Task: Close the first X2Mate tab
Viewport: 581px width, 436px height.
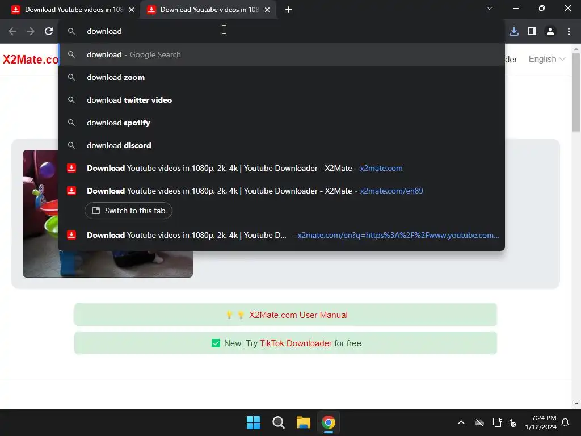Action: point(132,10)
